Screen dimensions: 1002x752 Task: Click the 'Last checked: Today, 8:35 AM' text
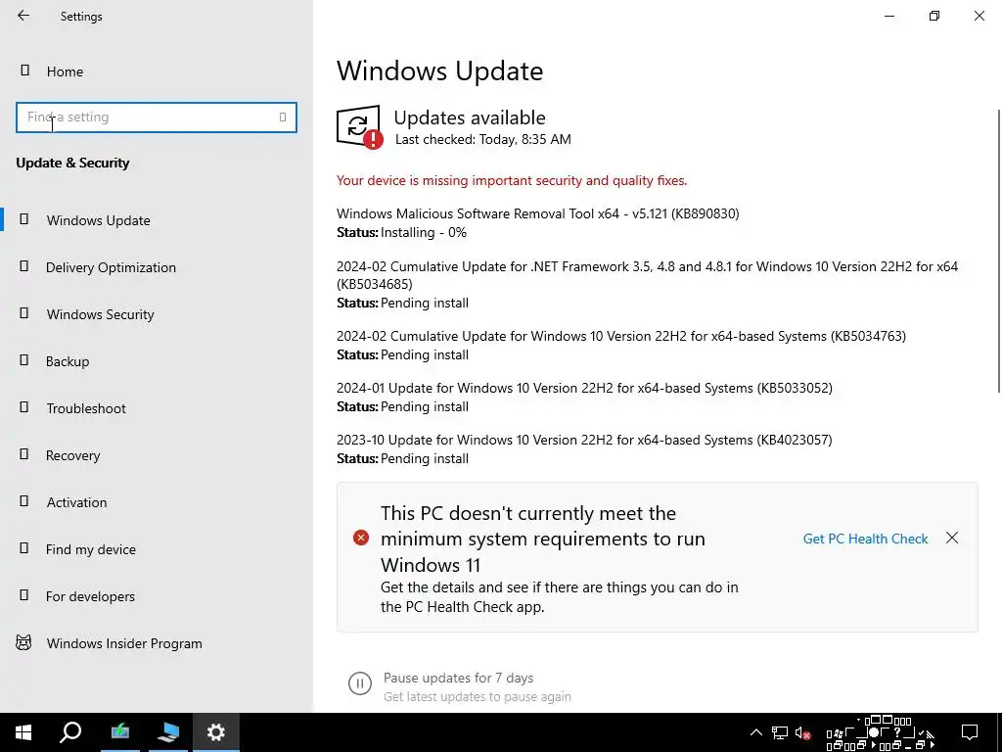coord(483,139)
